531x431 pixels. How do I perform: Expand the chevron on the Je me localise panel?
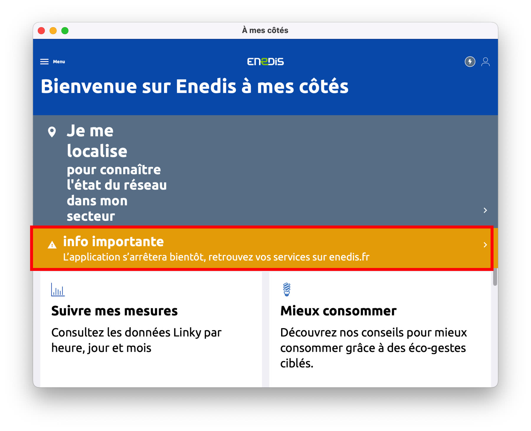[485, 210]
